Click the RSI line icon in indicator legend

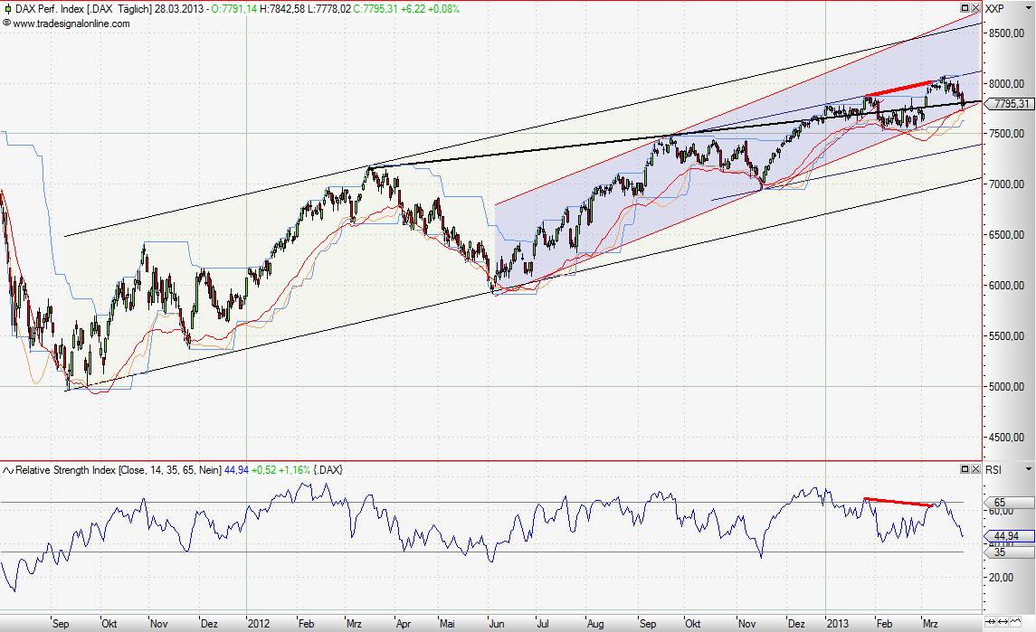pyautogui.click(x=7, y=470)
